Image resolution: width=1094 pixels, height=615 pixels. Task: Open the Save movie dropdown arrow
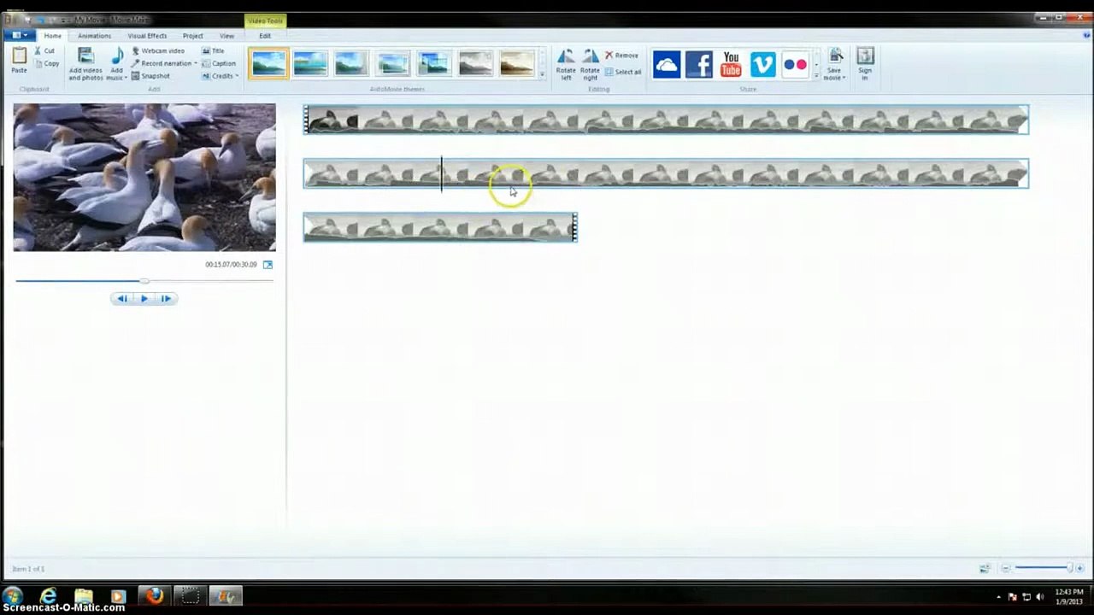[x=844, y=78]
